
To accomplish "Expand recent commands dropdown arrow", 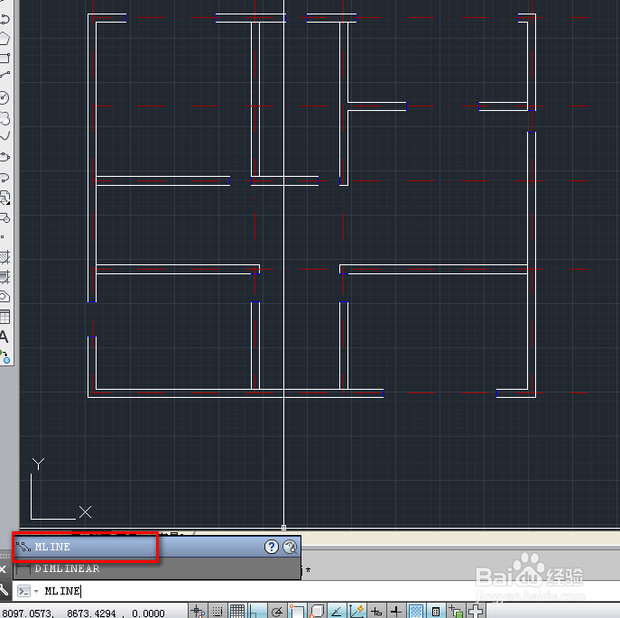I will click(36, 591).
